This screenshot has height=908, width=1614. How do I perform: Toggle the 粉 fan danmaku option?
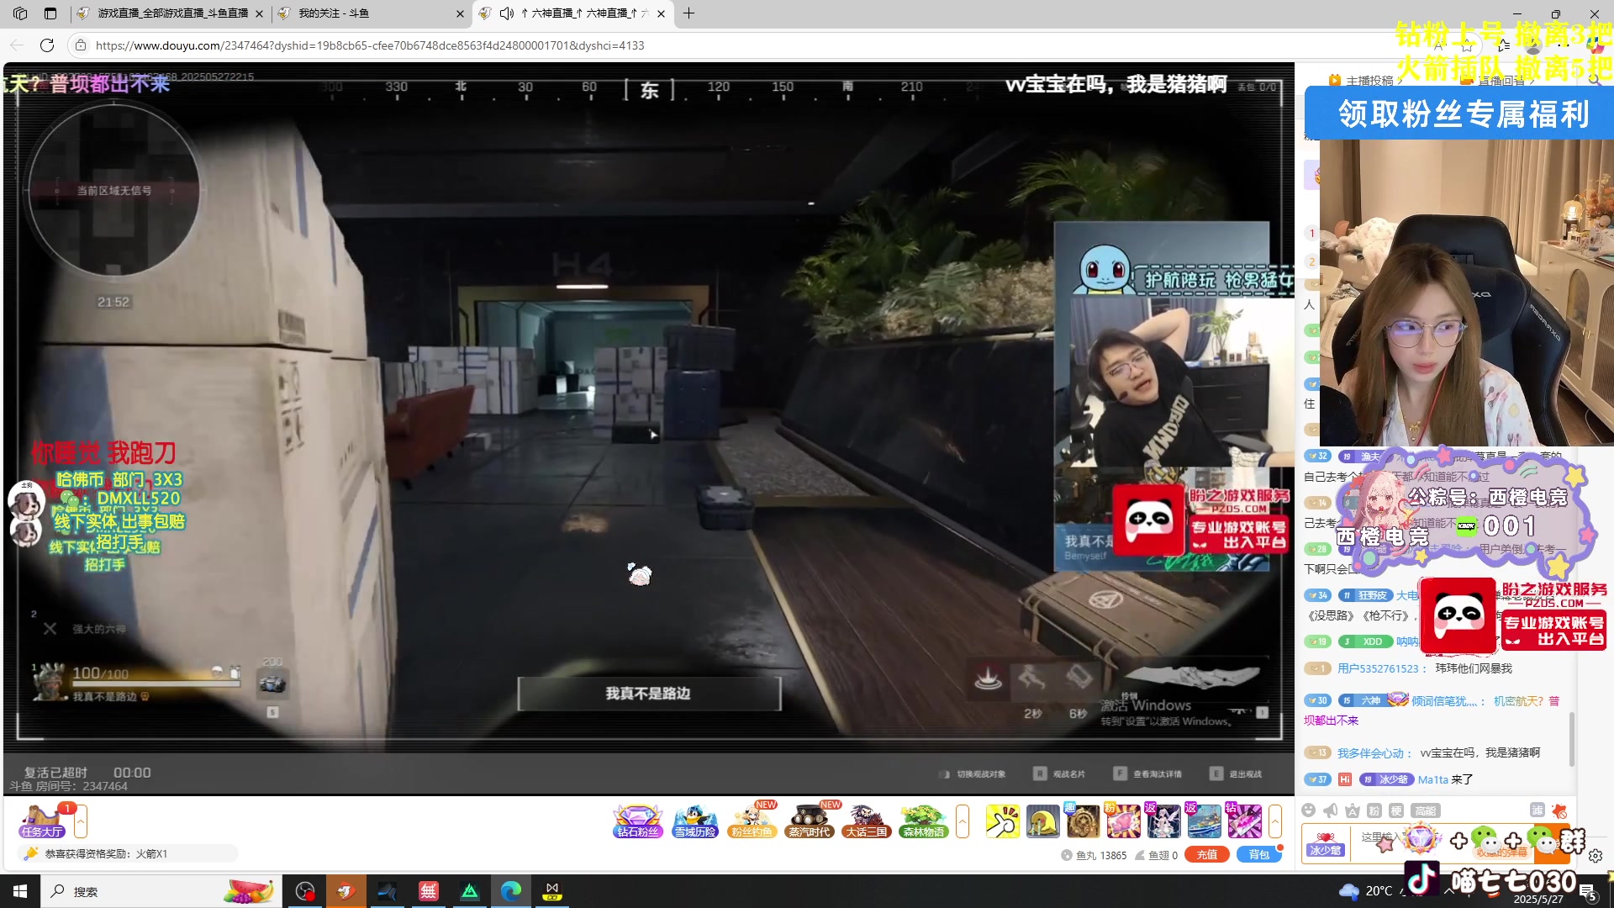coord(1374,810)
